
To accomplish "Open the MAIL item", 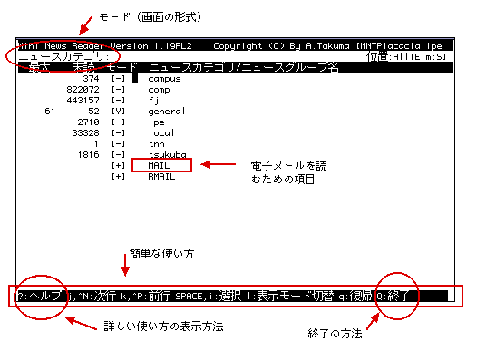I will coord(159,166).
